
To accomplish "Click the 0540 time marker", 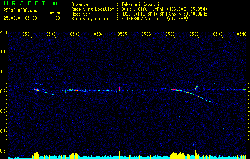I will [242, 34].
